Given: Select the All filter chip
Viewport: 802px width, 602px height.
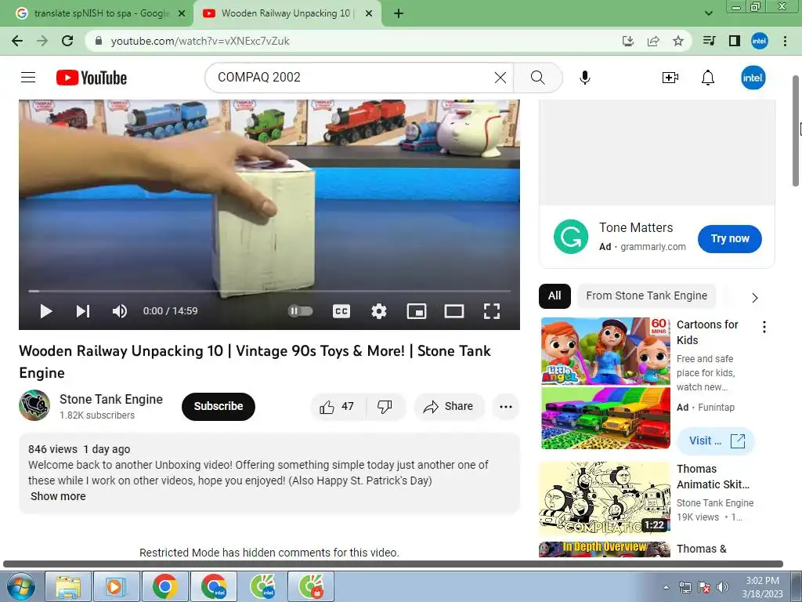Looking at the screenshot, I should 555,296.
